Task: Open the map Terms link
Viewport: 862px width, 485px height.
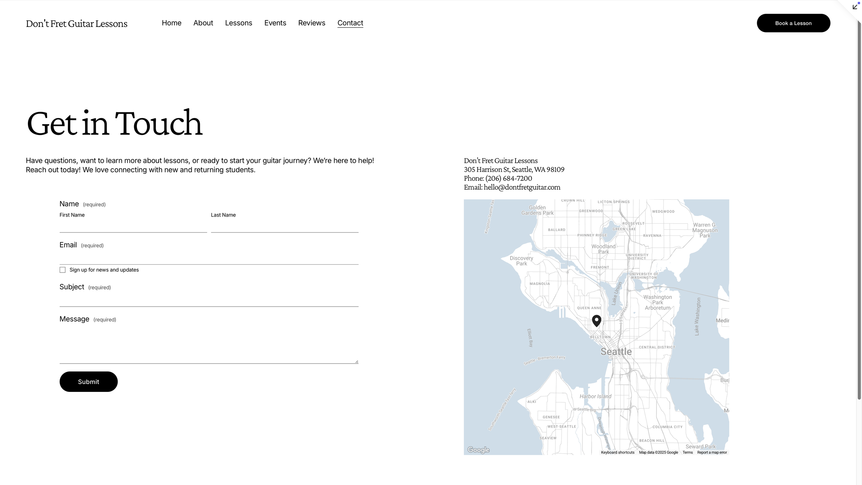Action: click(687, 453)
